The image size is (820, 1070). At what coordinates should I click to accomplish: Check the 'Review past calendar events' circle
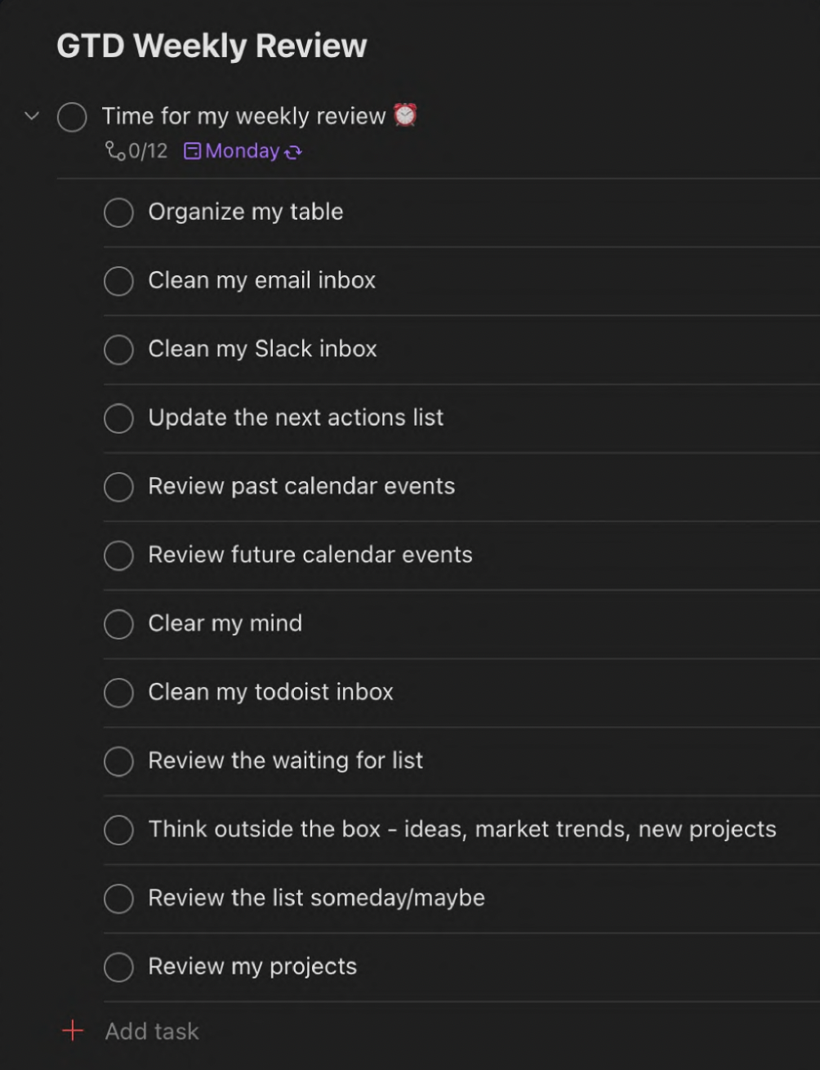tap(118, 487)
